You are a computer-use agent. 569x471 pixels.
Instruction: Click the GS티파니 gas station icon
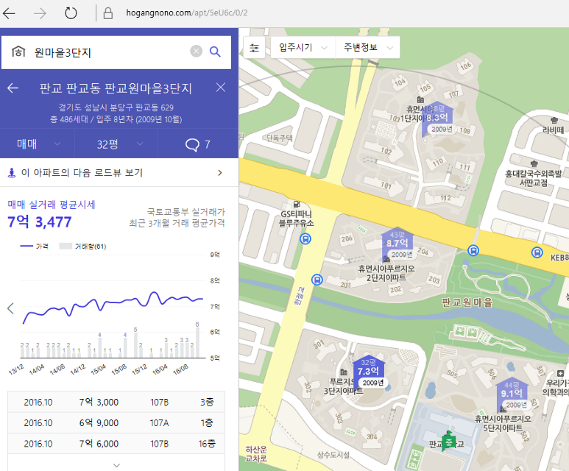pyautogui.click(x=297, y=204)
